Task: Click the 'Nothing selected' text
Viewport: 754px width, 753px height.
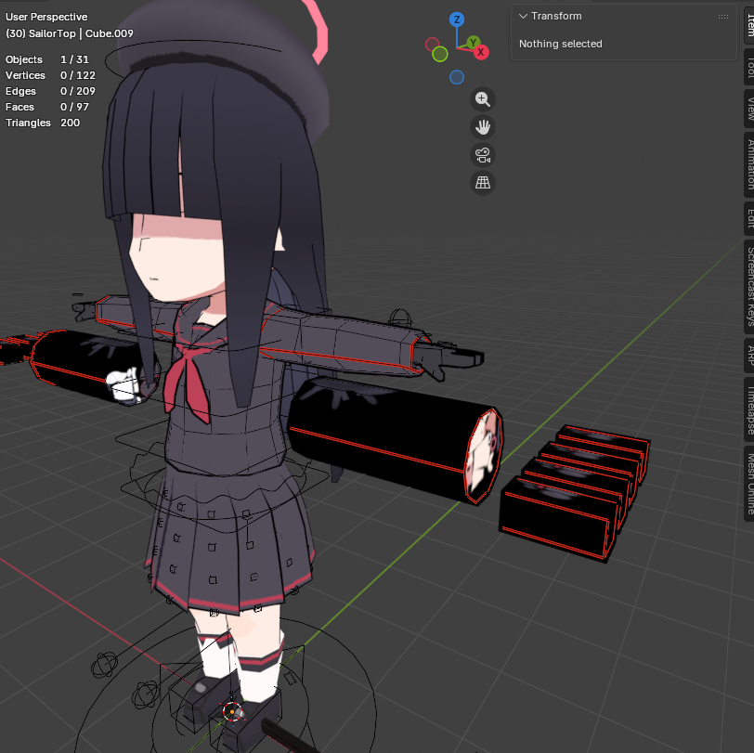Action: click(x=560, y=44)
